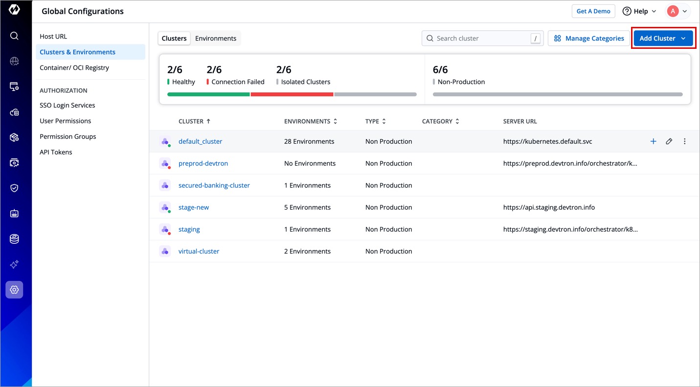Expand the Add Cluster dropdown button
Viewport: 700px width, 387px height.
pos(663,39)
